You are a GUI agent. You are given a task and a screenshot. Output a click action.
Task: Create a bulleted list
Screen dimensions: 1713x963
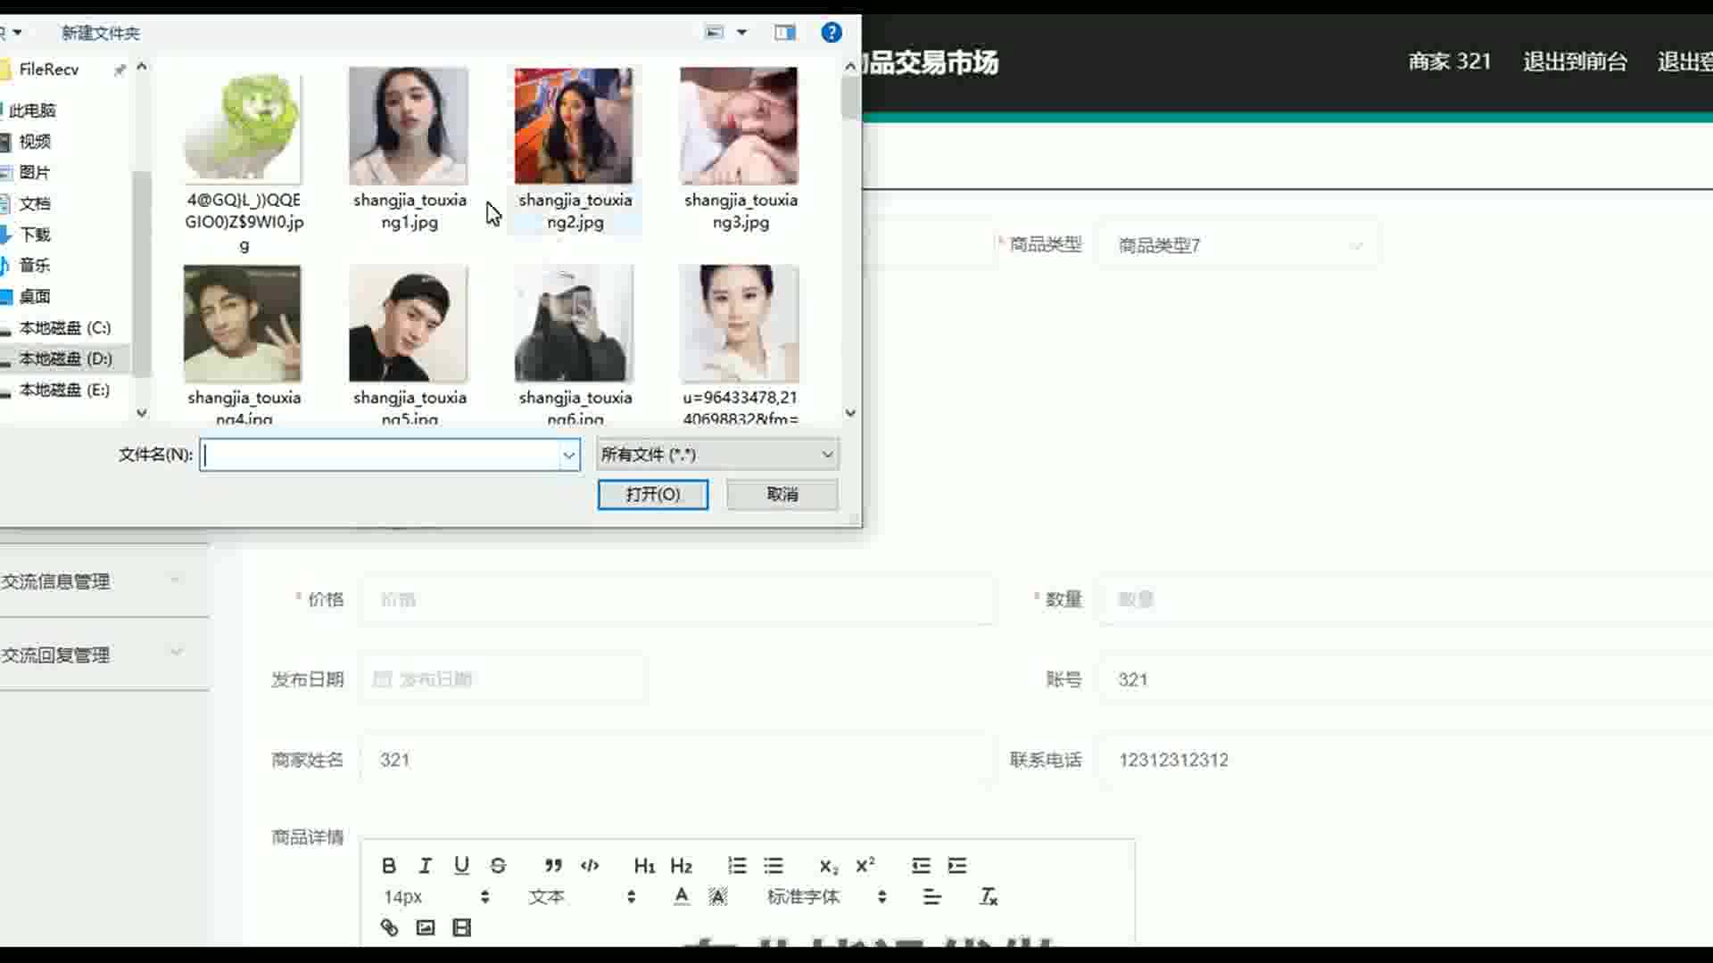pyautogui.click(x=774, y=865)
